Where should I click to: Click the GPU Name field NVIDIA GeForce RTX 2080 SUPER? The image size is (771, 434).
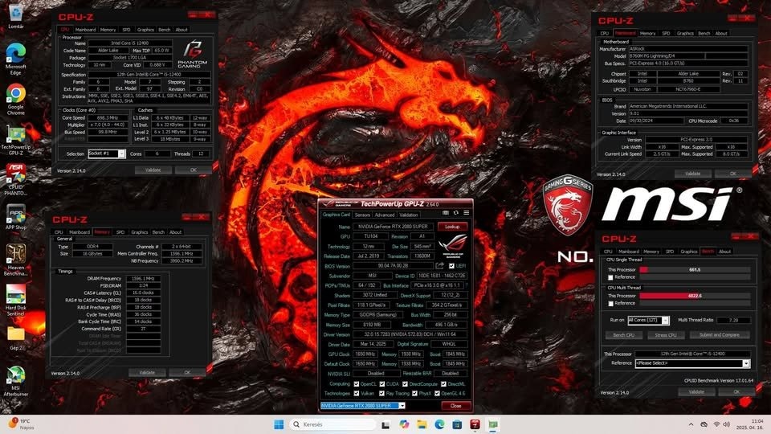393,227
